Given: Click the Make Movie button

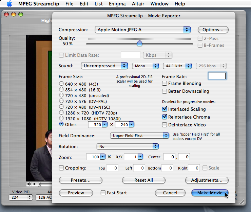Looking at the screenshot, I should coord(210,193).
